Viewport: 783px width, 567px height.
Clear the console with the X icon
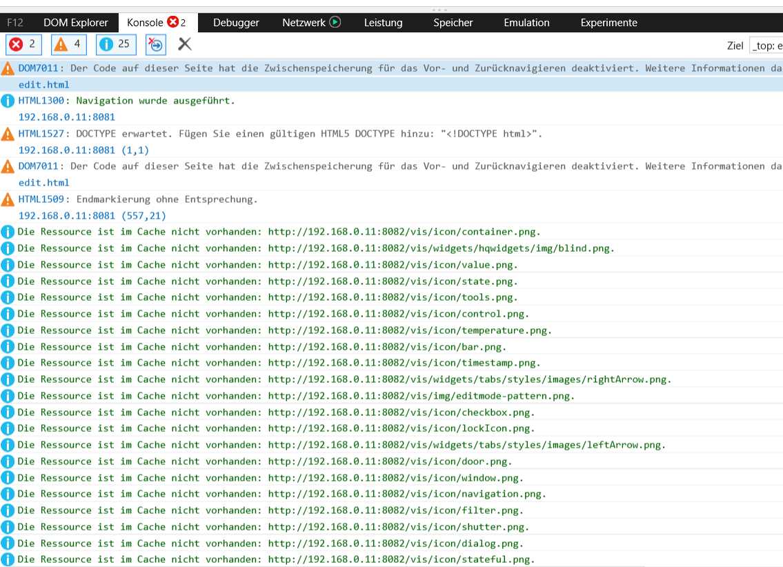184,45
